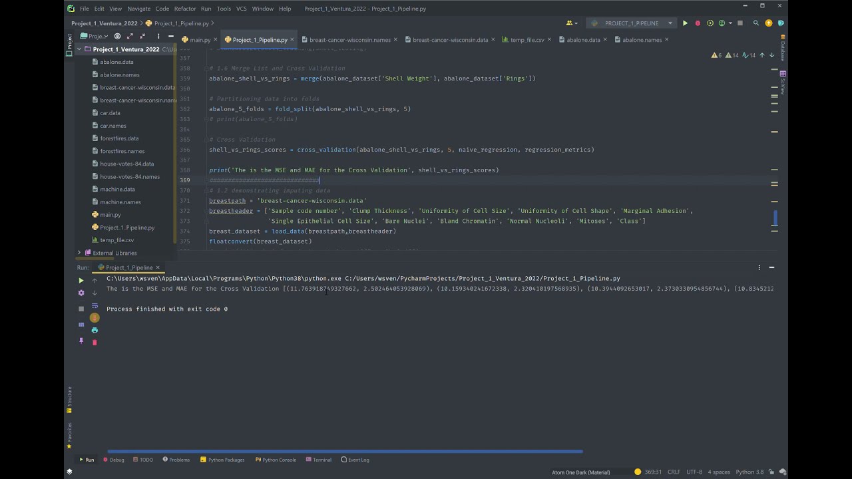The width and height of the screenshot is (852, 479).
Task: Open indent setting 4 spaces selector
Action: click(719, 472)
